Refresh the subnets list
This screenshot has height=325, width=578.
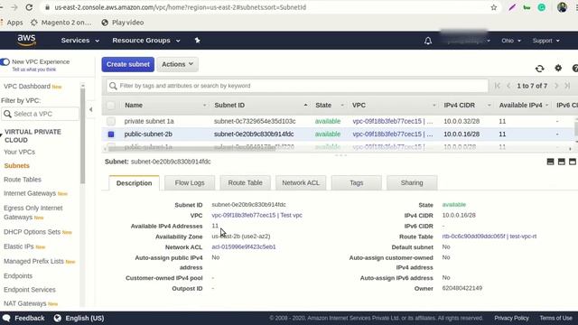click(540, 69)
